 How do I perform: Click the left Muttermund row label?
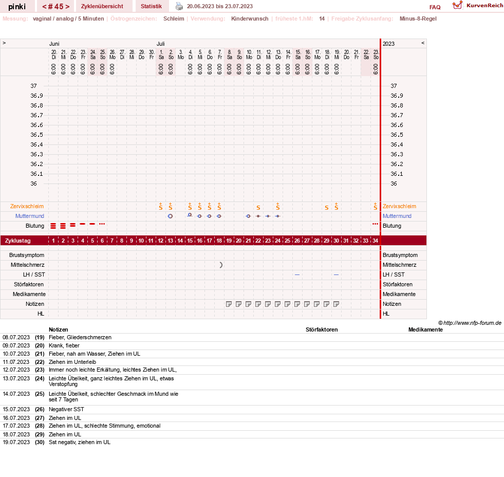(x=30, y=216)
